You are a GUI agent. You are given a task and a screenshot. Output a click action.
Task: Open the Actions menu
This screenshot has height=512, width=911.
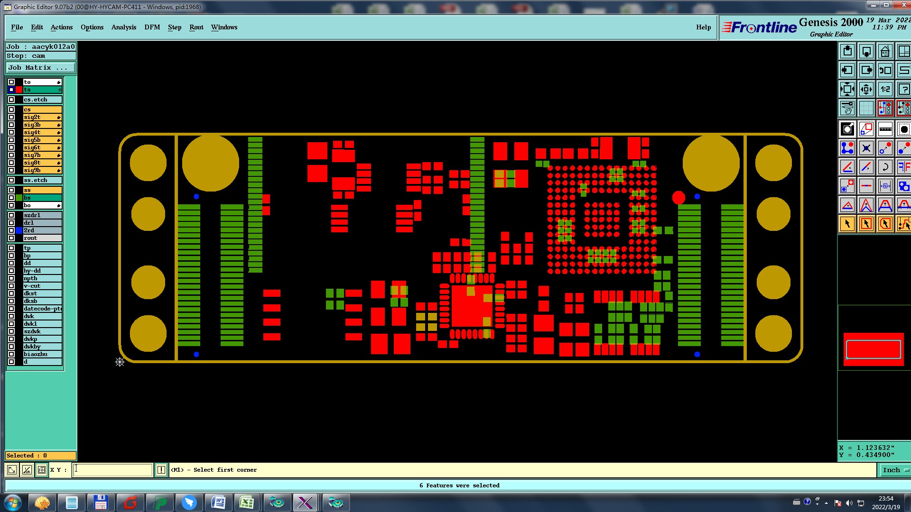(62, 27)
